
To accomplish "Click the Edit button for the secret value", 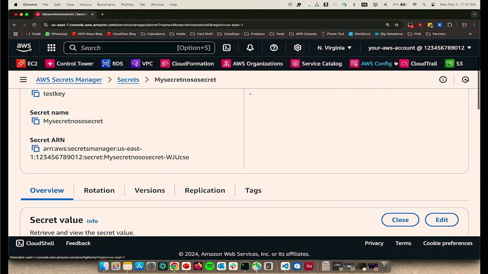I will pos(442,220).
